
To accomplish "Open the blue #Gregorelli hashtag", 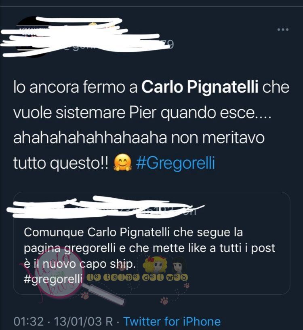I will tap(176, 163).
